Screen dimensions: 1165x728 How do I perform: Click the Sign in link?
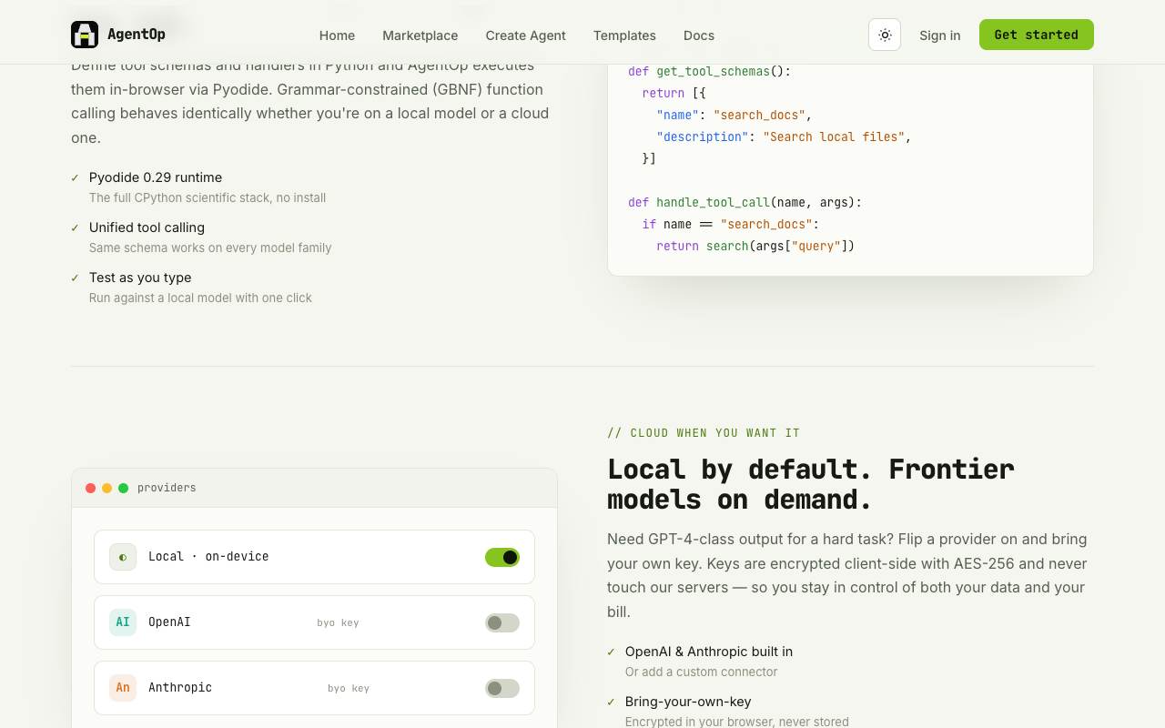tap(939, 35)
